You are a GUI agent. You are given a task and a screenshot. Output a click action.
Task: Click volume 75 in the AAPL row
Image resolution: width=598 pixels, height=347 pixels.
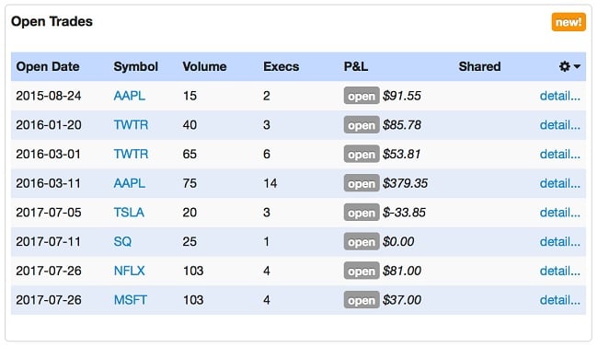point(190,183)
